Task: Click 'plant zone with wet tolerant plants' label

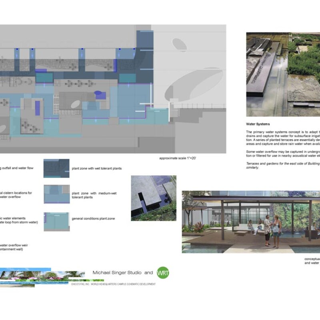Action: pos(96,168)
